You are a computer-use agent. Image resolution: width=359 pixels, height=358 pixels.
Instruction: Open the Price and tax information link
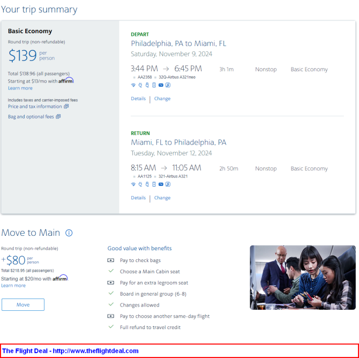(x=38, y=107)
